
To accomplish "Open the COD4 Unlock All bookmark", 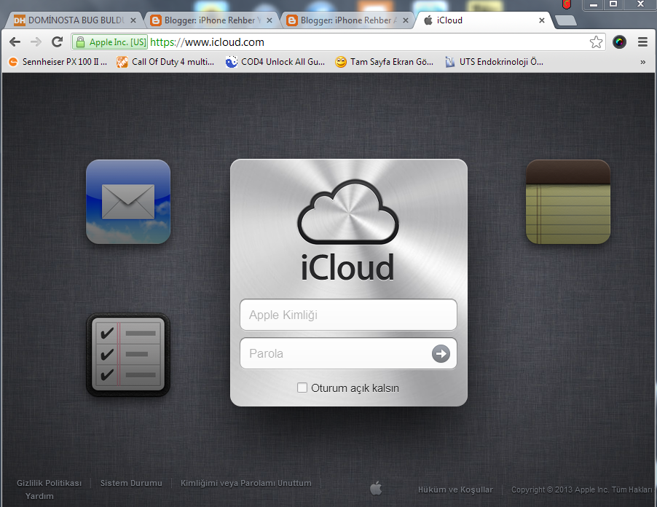I will coord(275,62).
